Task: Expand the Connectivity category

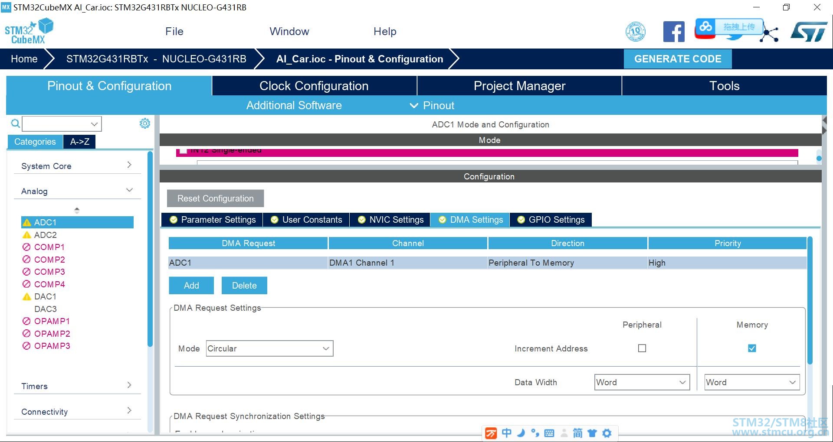Action: click(x=77, y=411)
